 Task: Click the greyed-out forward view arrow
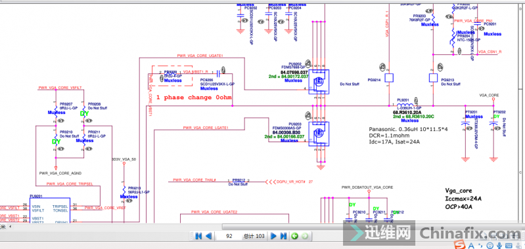coord(305,236)
